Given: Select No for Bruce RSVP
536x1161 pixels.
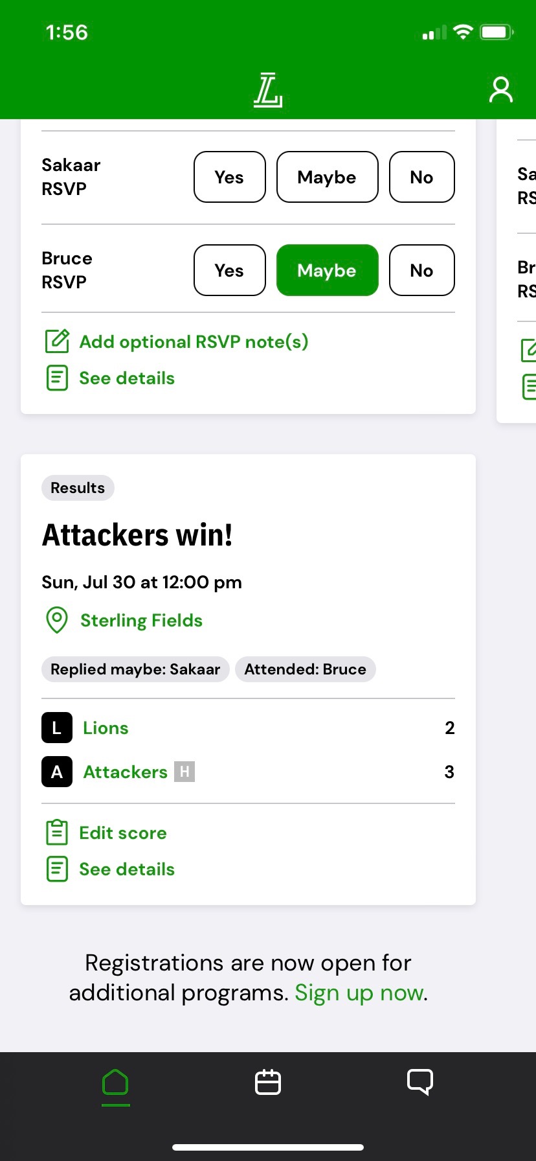Looking at the screenshot, I should [422, 270].
